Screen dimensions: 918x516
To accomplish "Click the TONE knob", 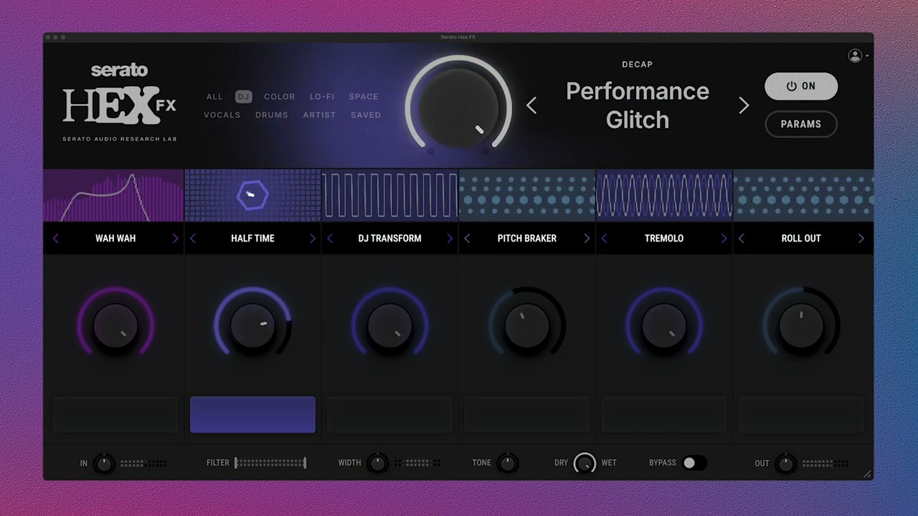I will (508, 463).
